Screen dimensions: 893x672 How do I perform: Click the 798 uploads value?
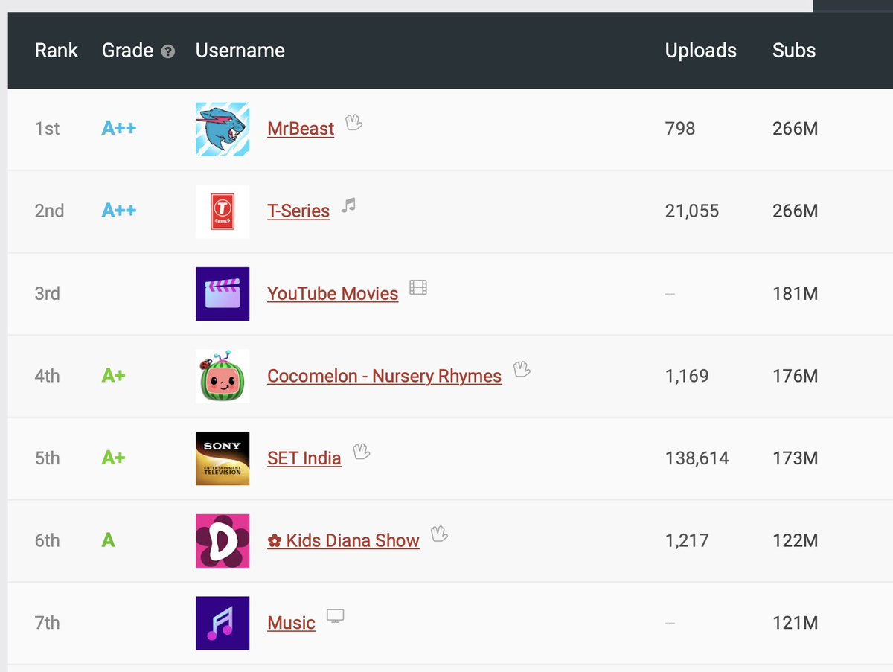click(x=680, y=129)
